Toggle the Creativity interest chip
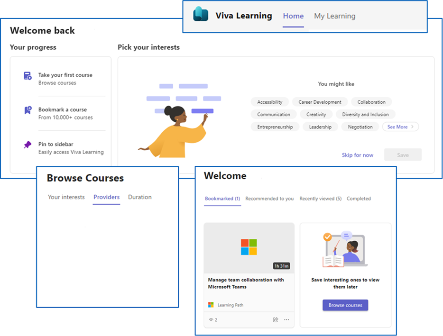Image resolution: width=443 pixels, height=336 pixels. (316, 114)
